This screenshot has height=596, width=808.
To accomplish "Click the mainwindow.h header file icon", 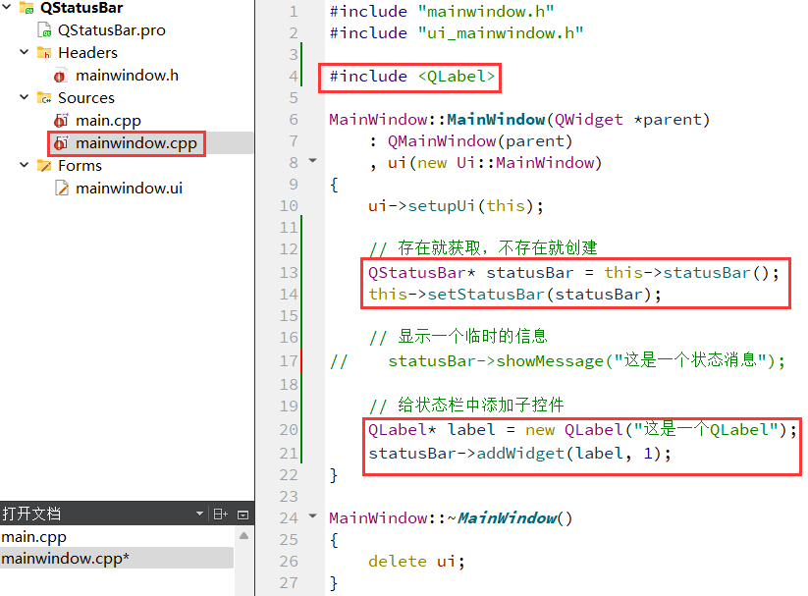I will click(x=60, y=76).
